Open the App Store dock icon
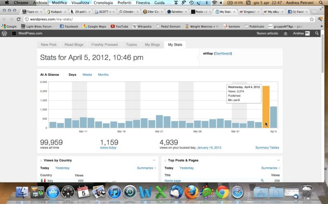This screenshot has height=204, width=328. click(x=52, y=193)
